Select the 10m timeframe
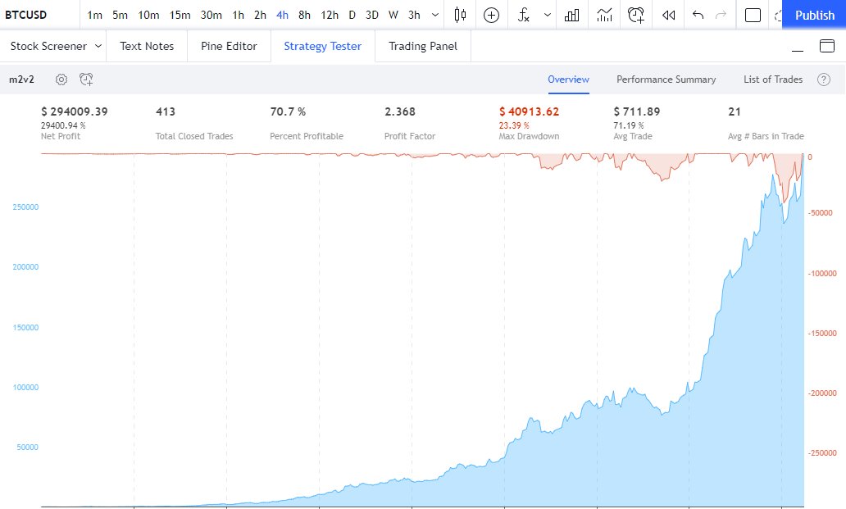Screen dimensions: 846x509 coord(148,15)
